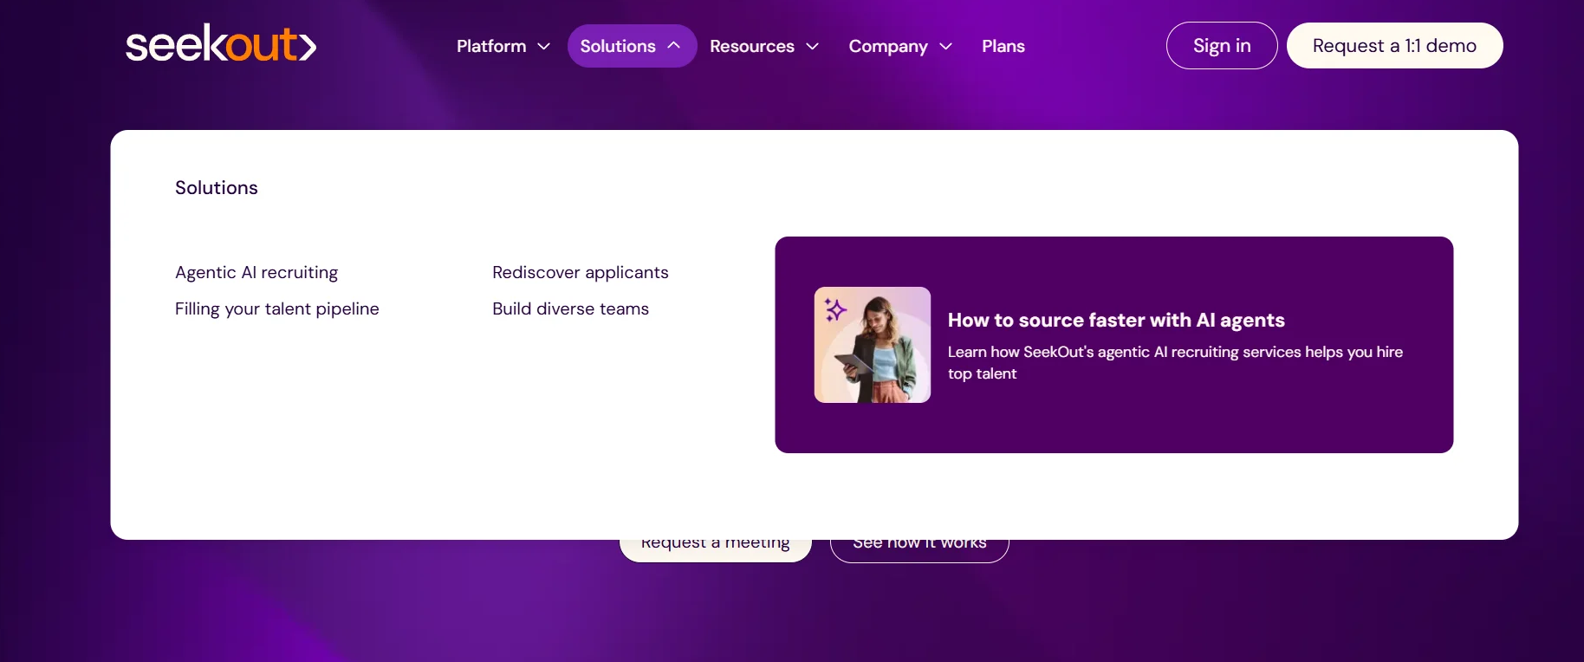Viewport: 1584px width, 662px height.
Task: Click the woman with tablet thumbnail
Action: (873, 345)
